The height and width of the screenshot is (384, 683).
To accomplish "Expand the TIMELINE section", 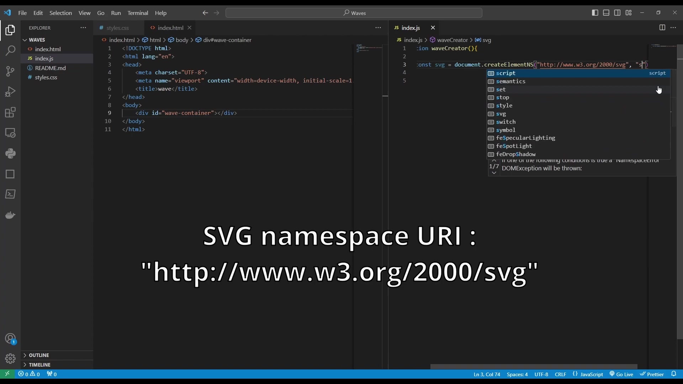I will (57, 365).
